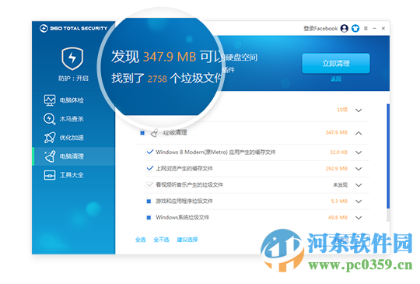
Task: Click the rocket icon for 优化加速
Action: pyautogui.click(x=50, y=138)
